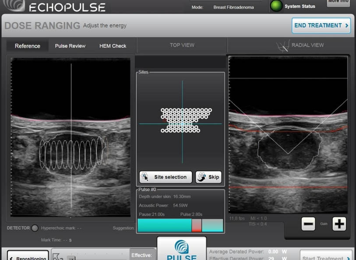Click the 'Suggestion:' label
This screenshot has height=260, width=356.
[123, 228]
